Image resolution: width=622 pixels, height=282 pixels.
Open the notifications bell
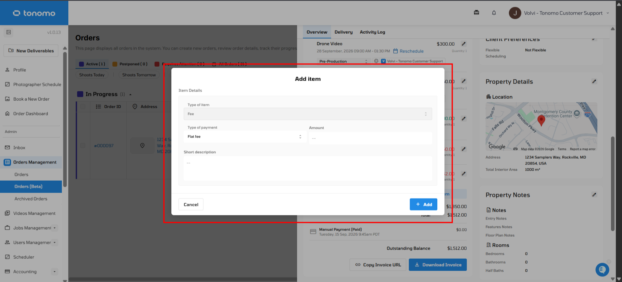(x=494, y=13)
